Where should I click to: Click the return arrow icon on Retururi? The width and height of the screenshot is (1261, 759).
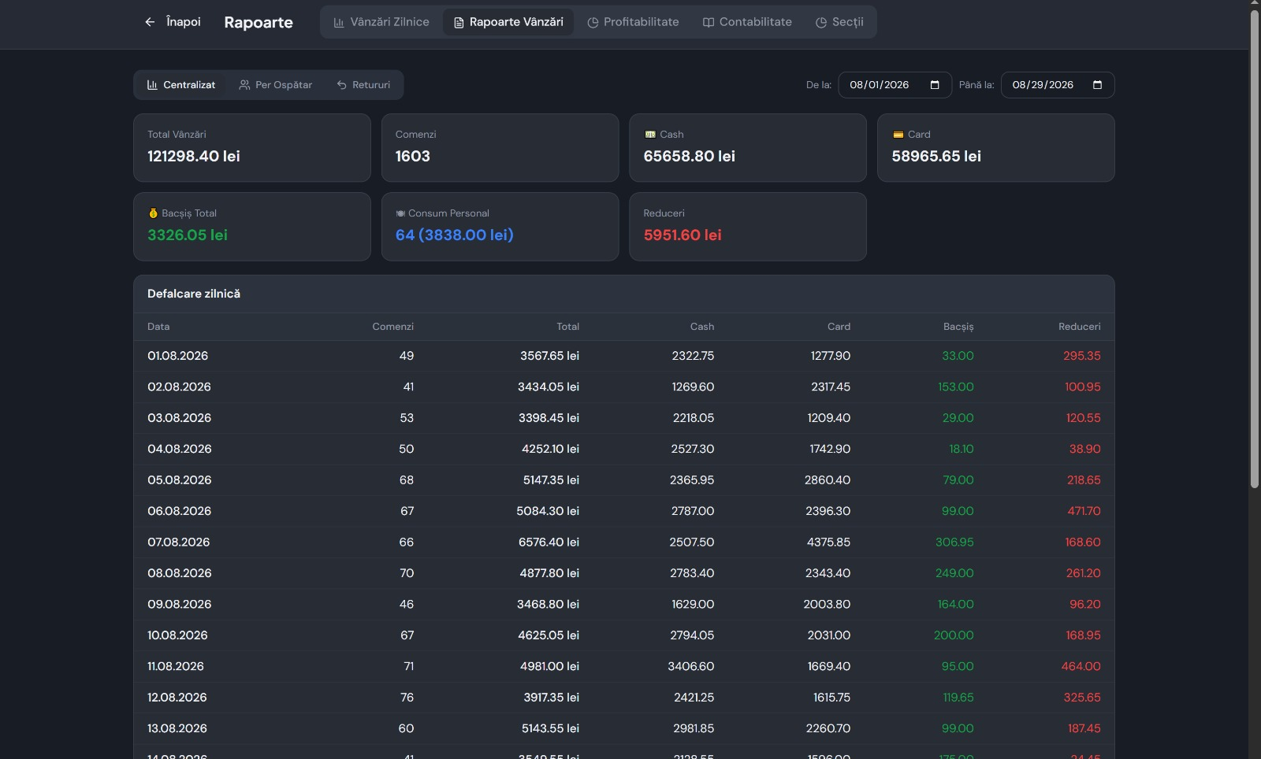pyautogui.click(x=342, y=85)
